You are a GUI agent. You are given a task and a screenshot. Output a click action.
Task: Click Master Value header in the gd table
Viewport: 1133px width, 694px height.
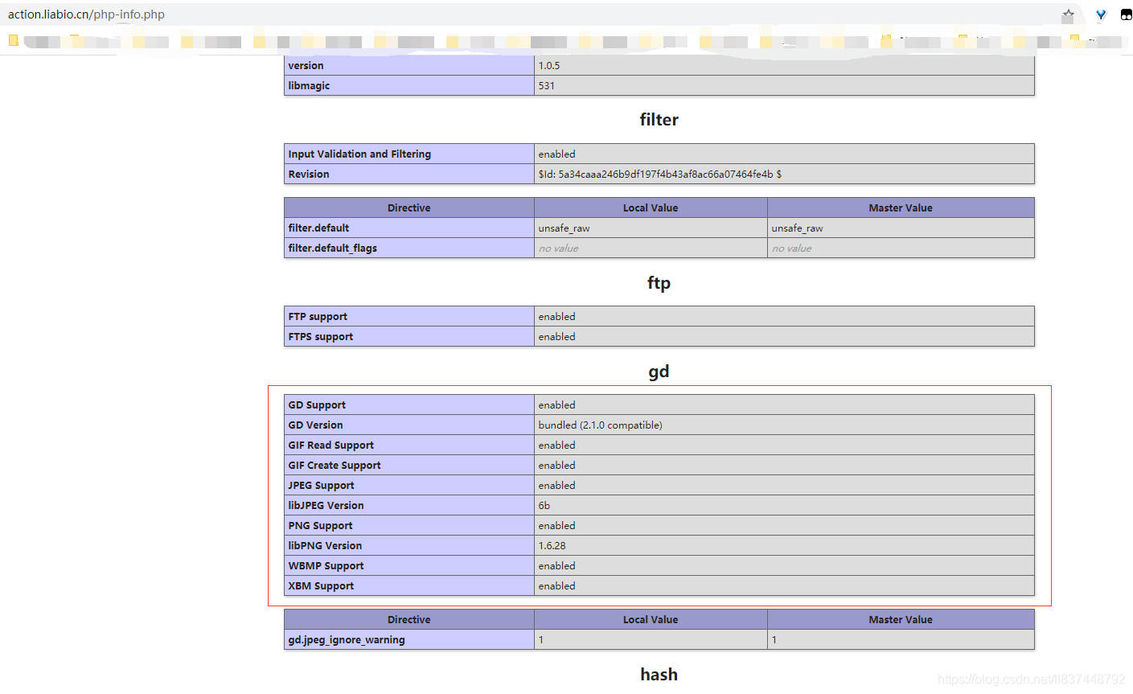tap(901, 620)
